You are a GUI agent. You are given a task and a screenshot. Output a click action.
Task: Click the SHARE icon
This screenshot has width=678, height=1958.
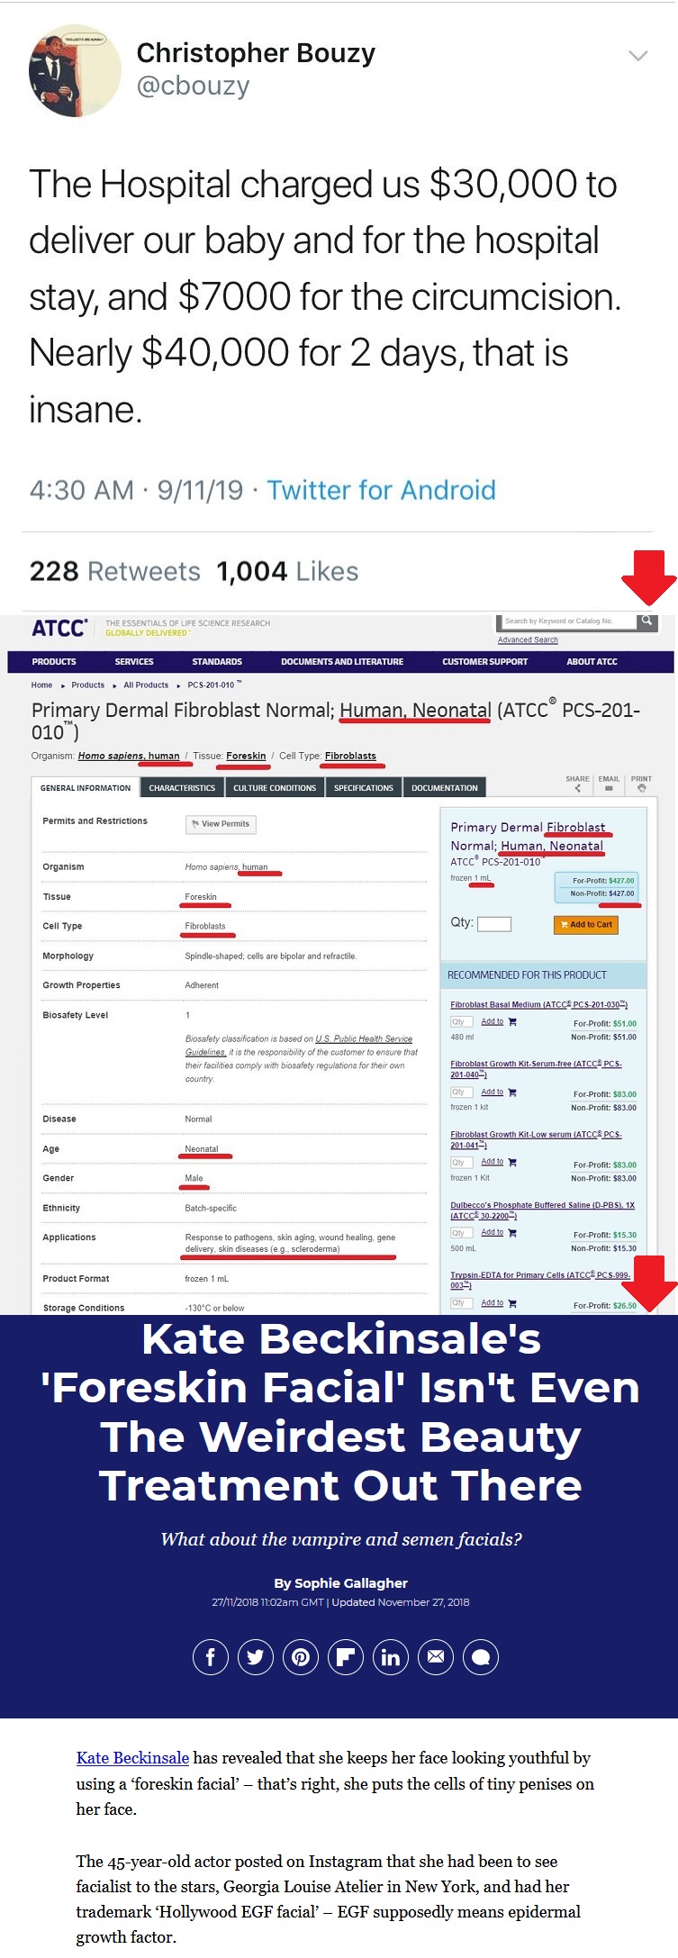tap(577, 788)
